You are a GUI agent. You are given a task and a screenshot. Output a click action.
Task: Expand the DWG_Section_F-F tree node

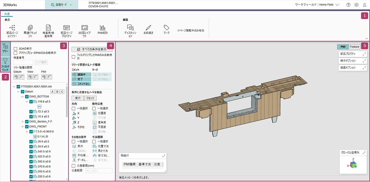coord(23,122)
